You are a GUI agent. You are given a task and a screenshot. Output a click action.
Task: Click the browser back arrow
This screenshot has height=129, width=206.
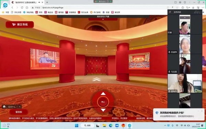click(12, 8)
